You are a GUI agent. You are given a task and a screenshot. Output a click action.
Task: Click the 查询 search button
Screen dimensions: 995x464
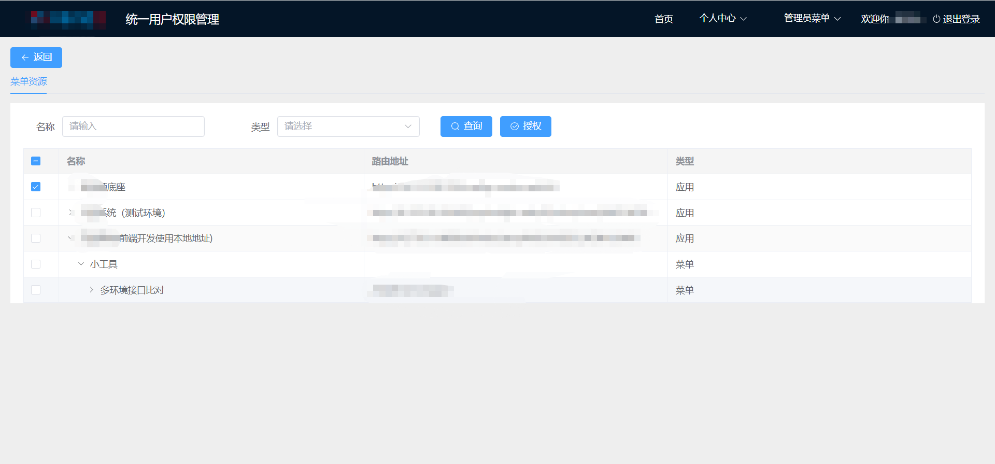pyautogui.click(x=466, y=126)
